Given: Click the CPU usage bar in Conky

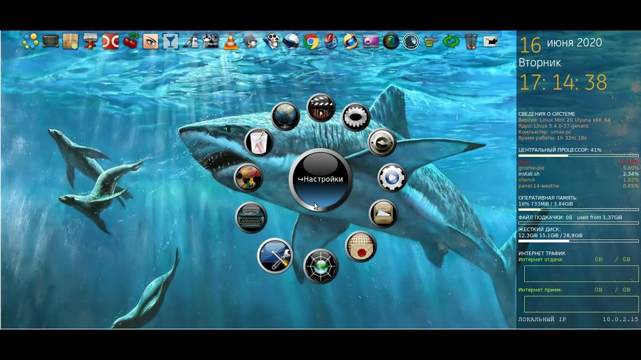Looking at the screenshot, I should (x=578, y=156).
